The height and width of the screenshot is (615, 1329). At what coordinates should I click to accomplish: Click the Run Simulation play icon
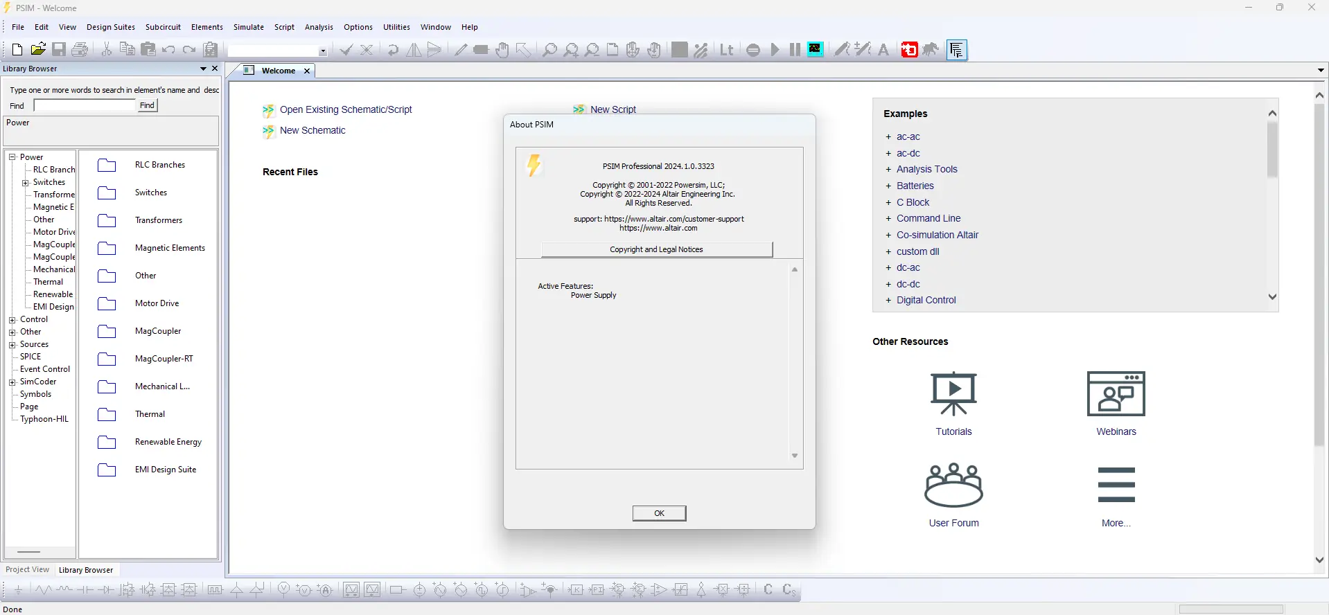[x=775, y=50]
